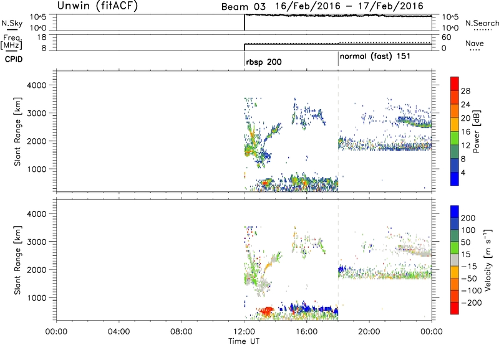Click the '04:00' time axis label

[119, 332]
